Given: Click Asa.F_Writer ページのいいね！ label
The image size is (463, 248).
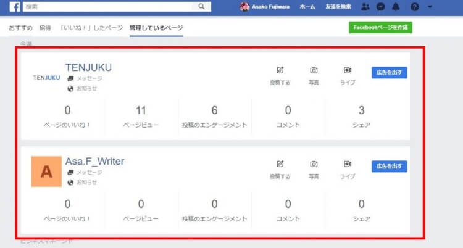Looking at the screenshot, I should pos(67,219).
